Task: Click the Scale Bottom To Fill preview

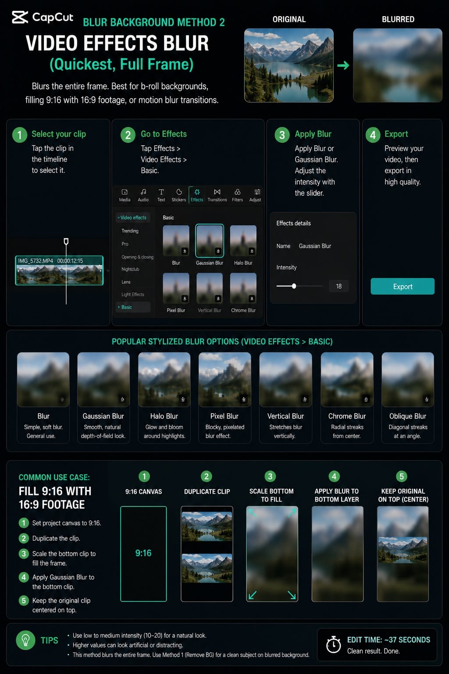Action: pos(272,554)
